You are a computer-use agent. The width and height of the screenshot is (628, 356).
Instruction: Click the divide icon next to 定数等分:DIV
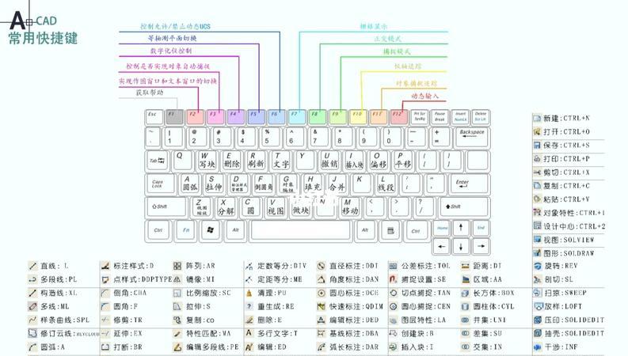pos(249,266)
